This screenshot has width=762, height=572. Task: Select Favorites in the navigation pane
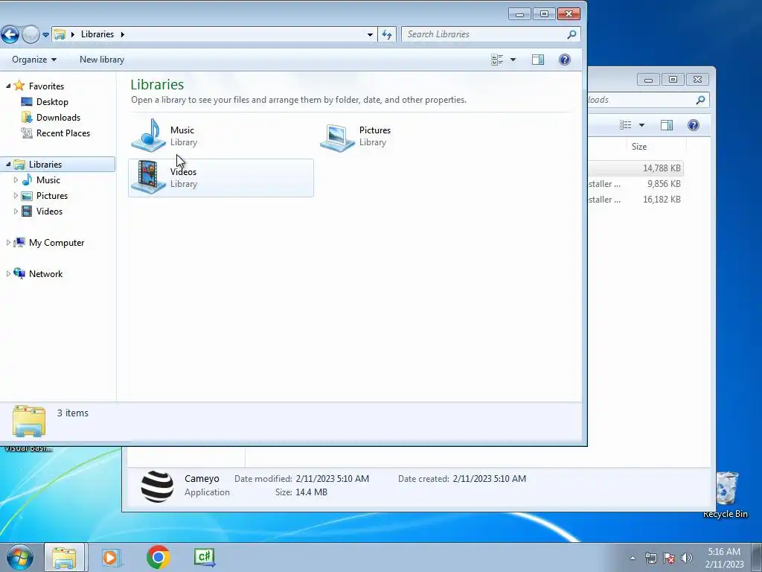(x=46, y=86)
